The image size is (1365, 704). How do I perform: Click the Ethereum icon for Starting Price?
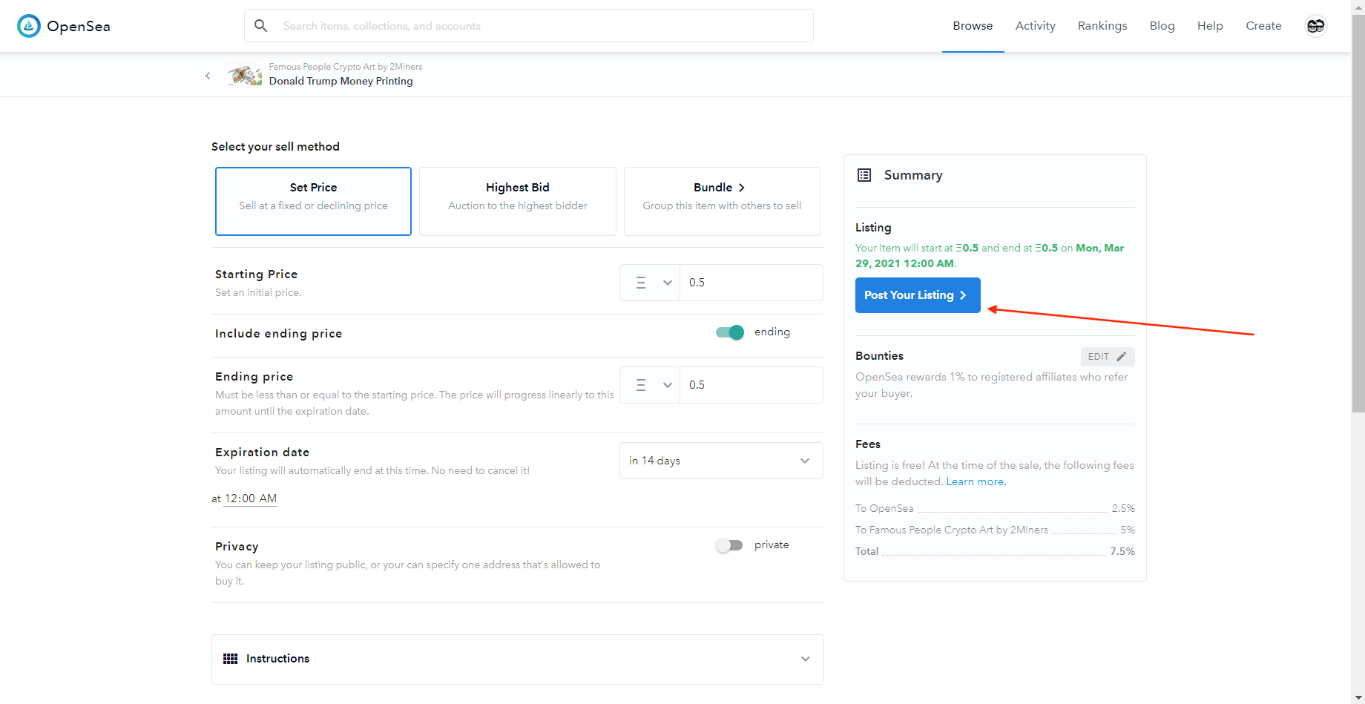point(641,283)
